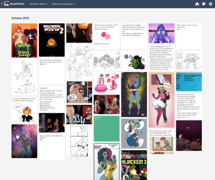This screenshot has width=215, height=180.
Task: Open the 'I love your Halloween icon' post
Action: (24, 110)
